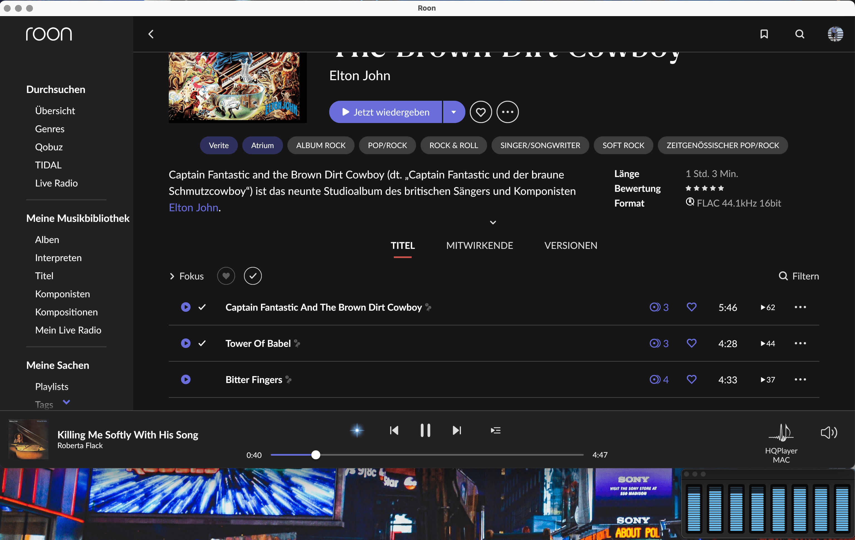Play track Tower Of Babel
The width and height of the screenshot is (855, 540).
point(186,343)
